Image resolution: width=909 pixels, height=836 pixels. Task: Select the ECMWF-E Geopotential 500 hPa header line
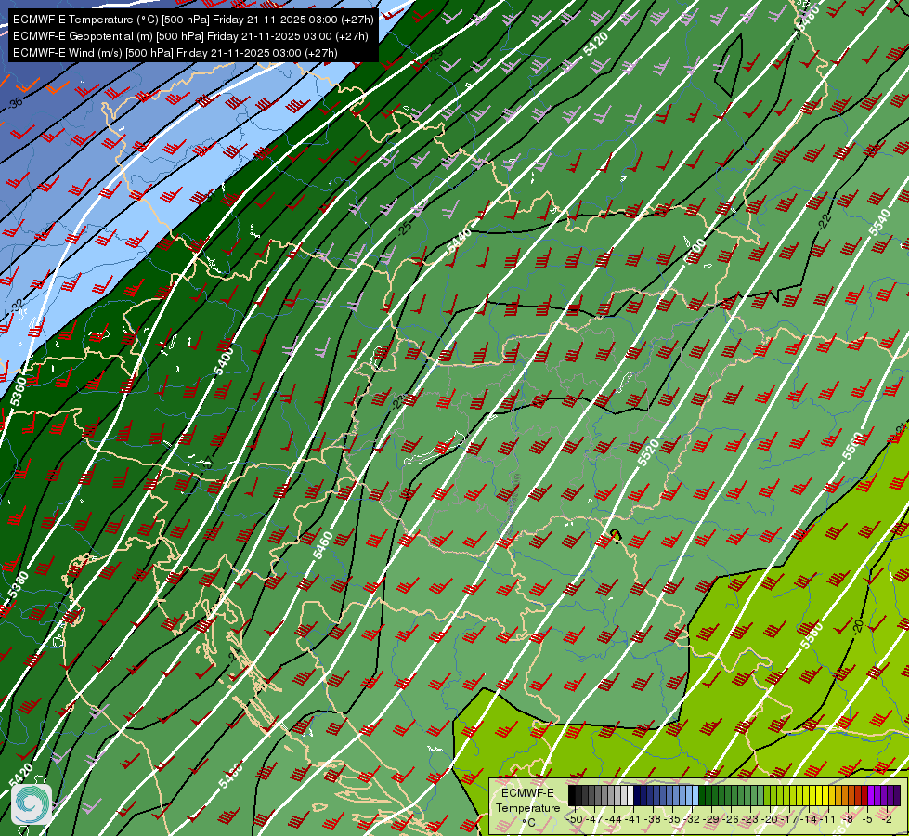click(190, 36)
